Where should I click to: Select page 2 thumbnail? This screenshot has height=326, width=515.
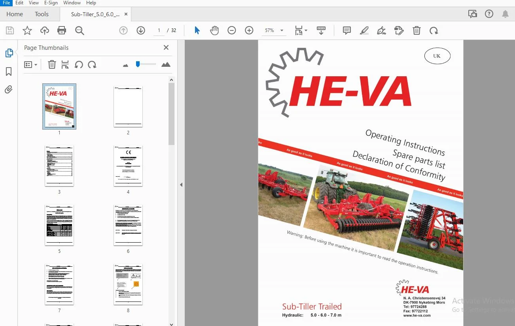(128, 106)
